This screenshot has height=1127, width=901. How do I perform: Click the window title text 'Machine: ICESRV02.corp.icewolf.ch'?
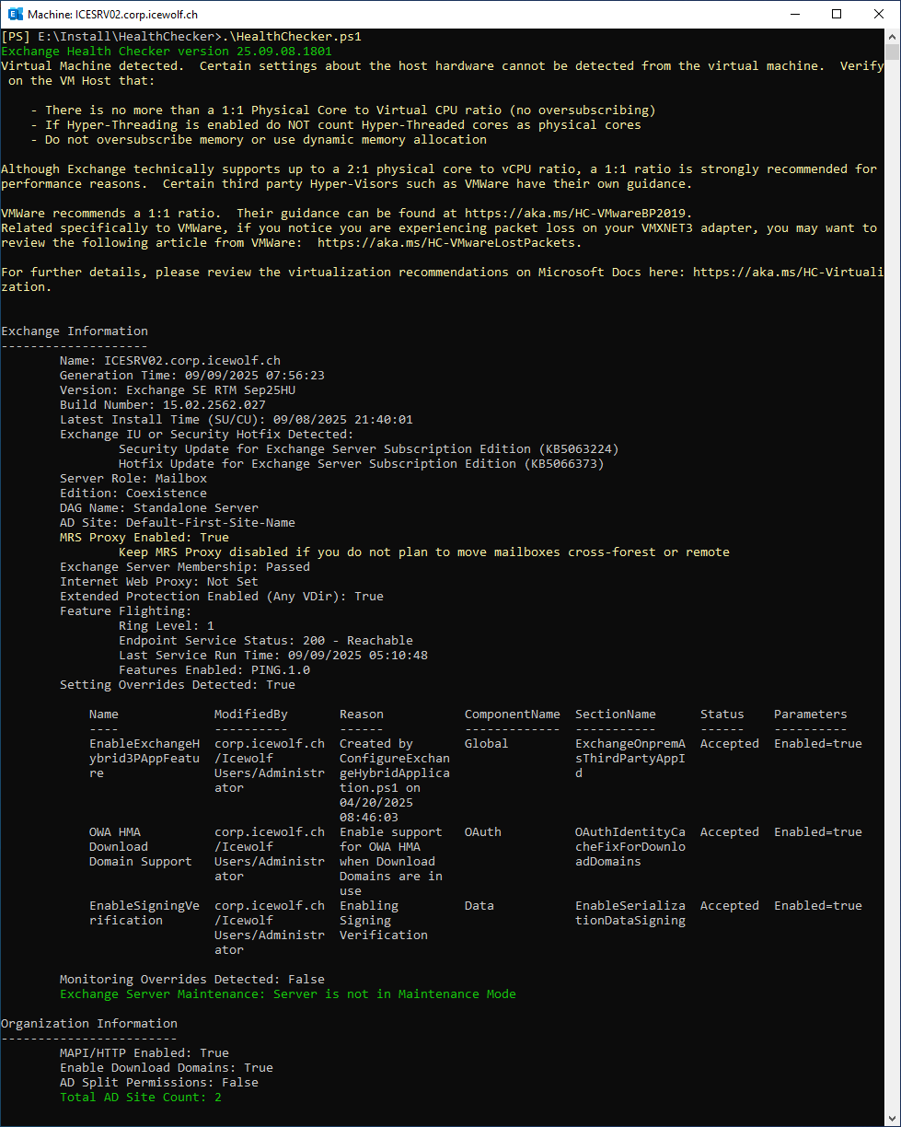pos(112,15)
